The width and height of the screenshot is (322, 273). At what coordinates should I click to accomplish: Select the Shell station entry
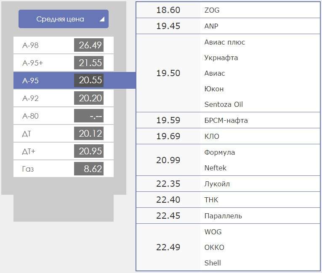[213, 263]
